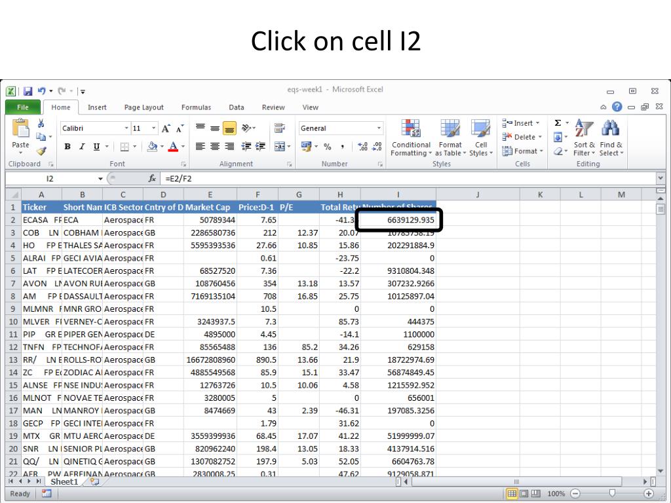
Task: Click the Format cells button
Action: pyautogui.click(x=522, y=151)
